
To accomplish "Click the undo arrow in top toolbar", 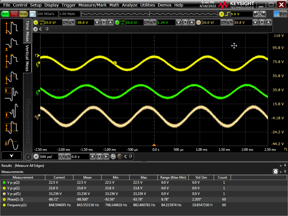I will (256, 14).
